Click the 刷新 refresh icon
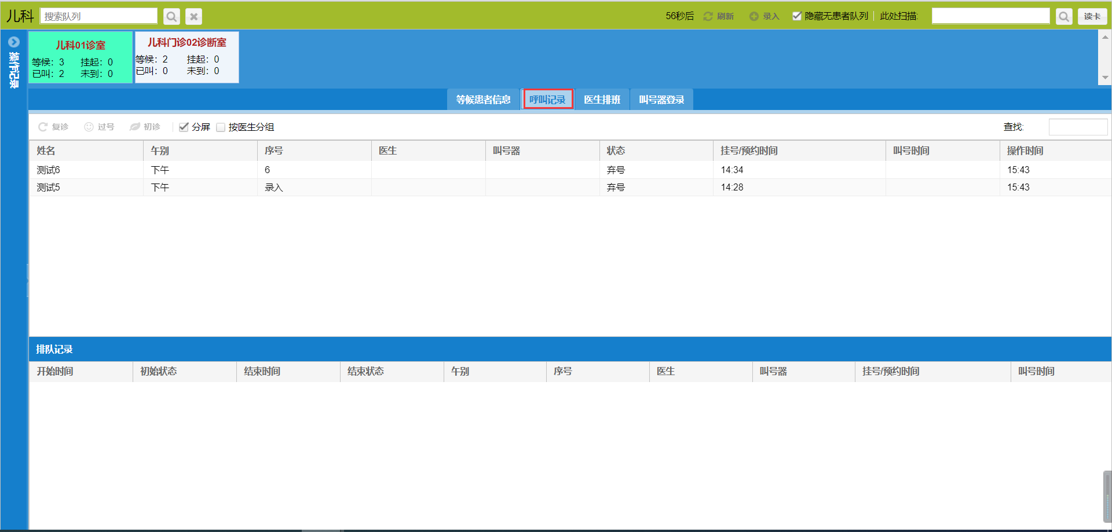The image size is (1112, 532). click(x=708, y=16)
